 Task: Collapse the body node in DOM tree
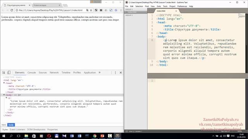(x=4, y=95)
